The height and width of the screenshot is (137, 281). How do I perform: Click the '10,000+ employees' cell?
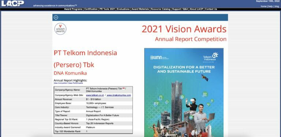pyautogui.click(x=96, y=103)
